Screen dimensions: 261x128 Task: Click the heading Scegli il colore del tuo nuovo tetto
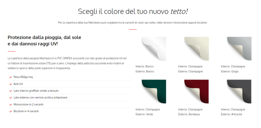(x=133, y=12)
